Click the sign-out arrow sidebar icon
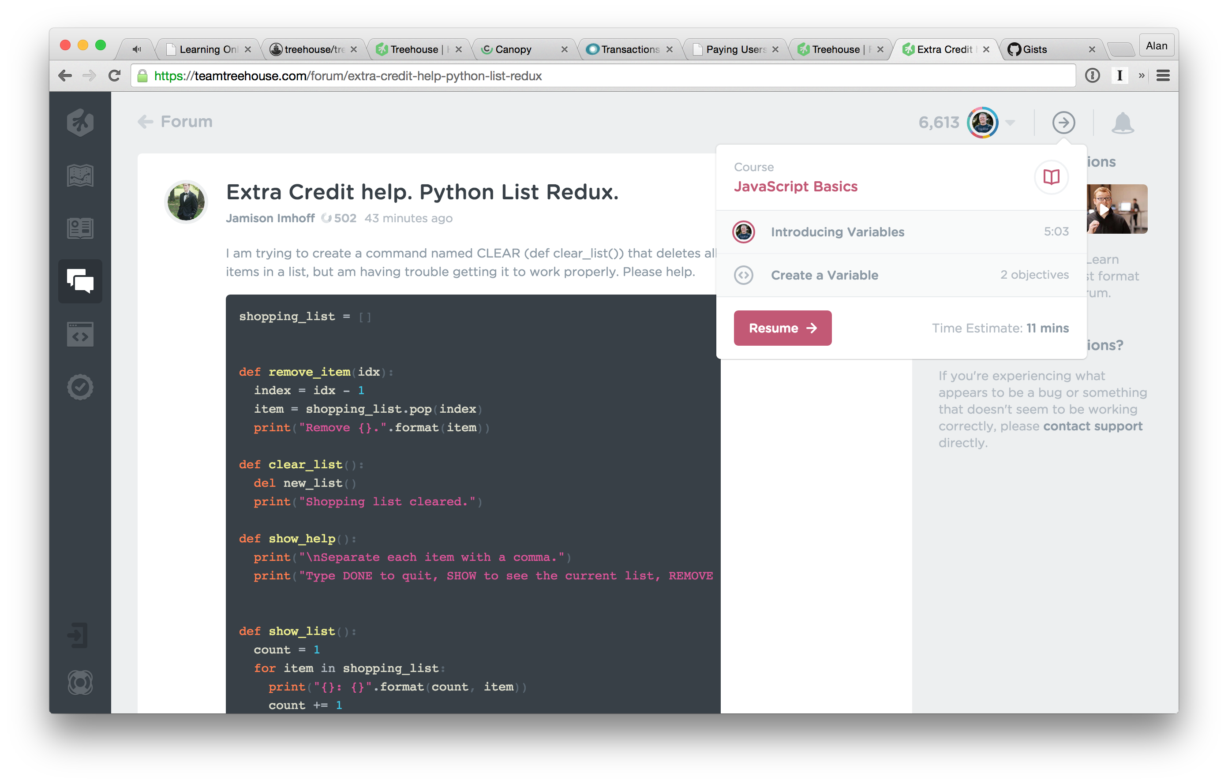Viewport: 1228px width, 784px height. [x=78, y=635]
